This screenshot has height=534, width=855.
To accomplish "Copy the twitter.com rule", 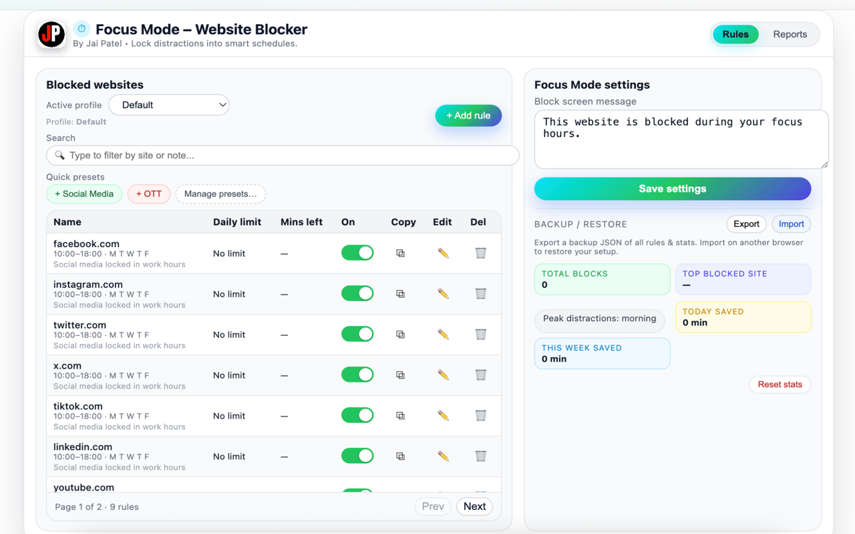I will coord(400,335).
